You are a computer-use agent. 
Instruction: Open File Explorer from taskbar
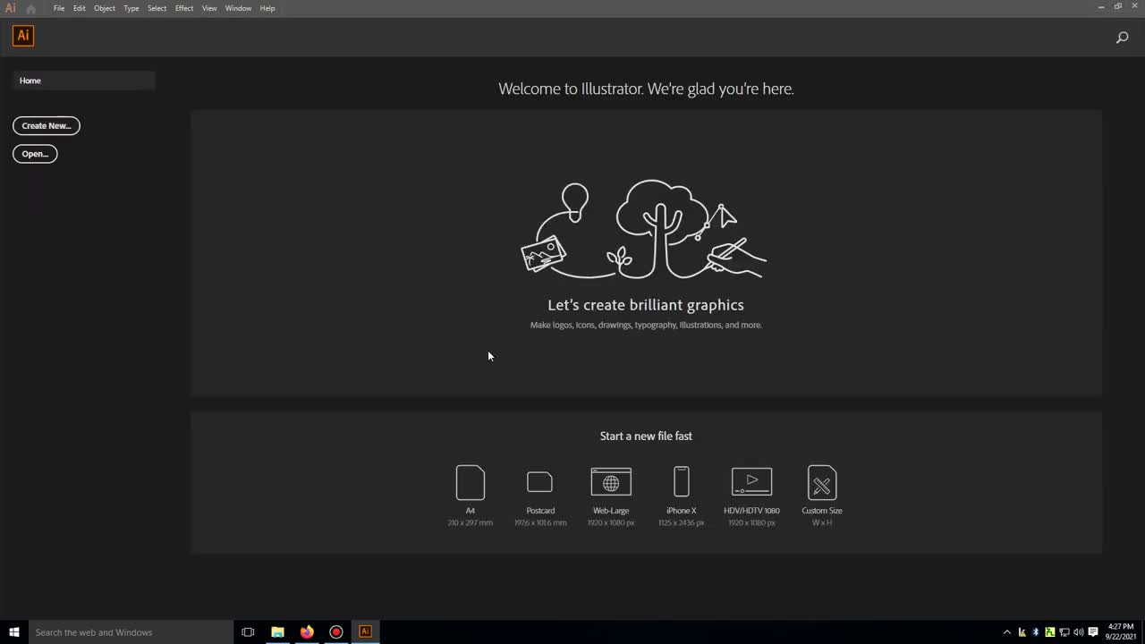tap(277, 632)
